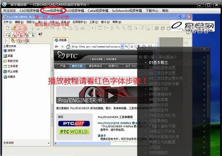Play lesson 03工作目录设置 in the playlist
Image resolution: width=222 pixels, height=156 pixels.
(162, 73)
